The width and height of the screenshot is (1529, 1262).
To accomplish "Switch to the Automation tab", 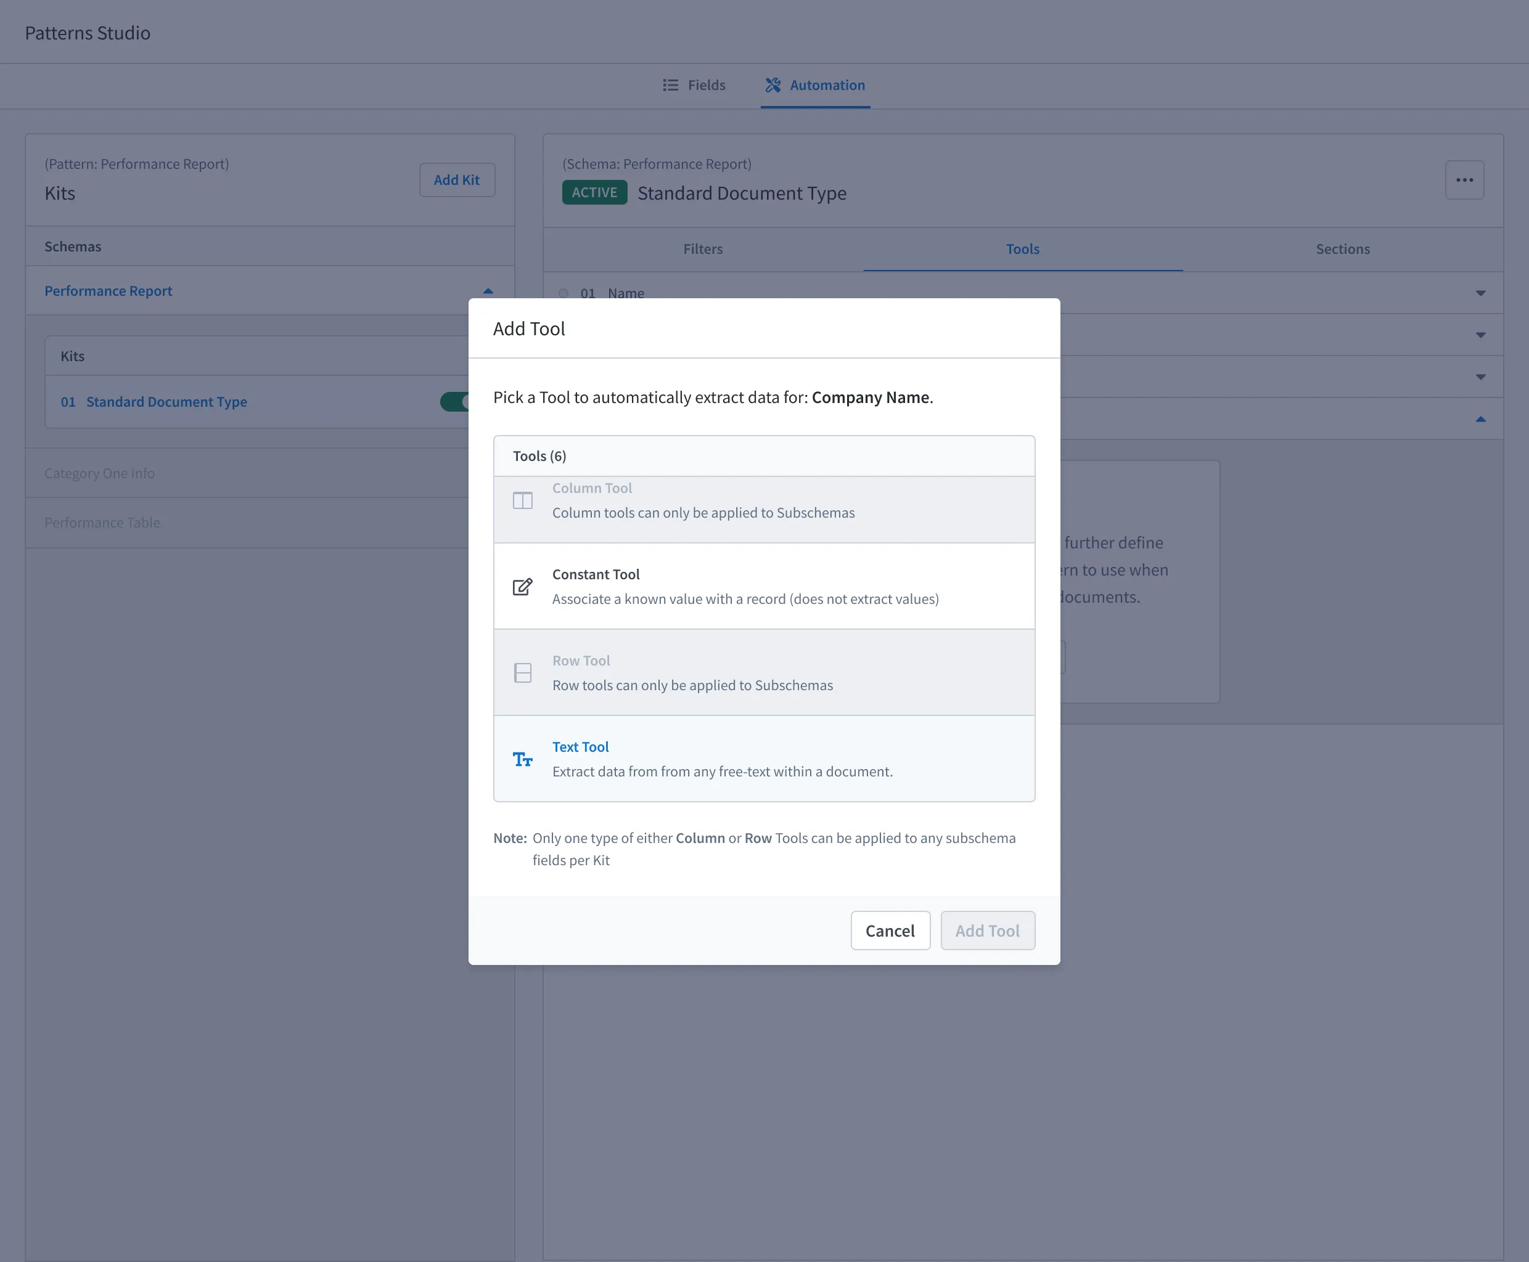I will tap(814, 85).
